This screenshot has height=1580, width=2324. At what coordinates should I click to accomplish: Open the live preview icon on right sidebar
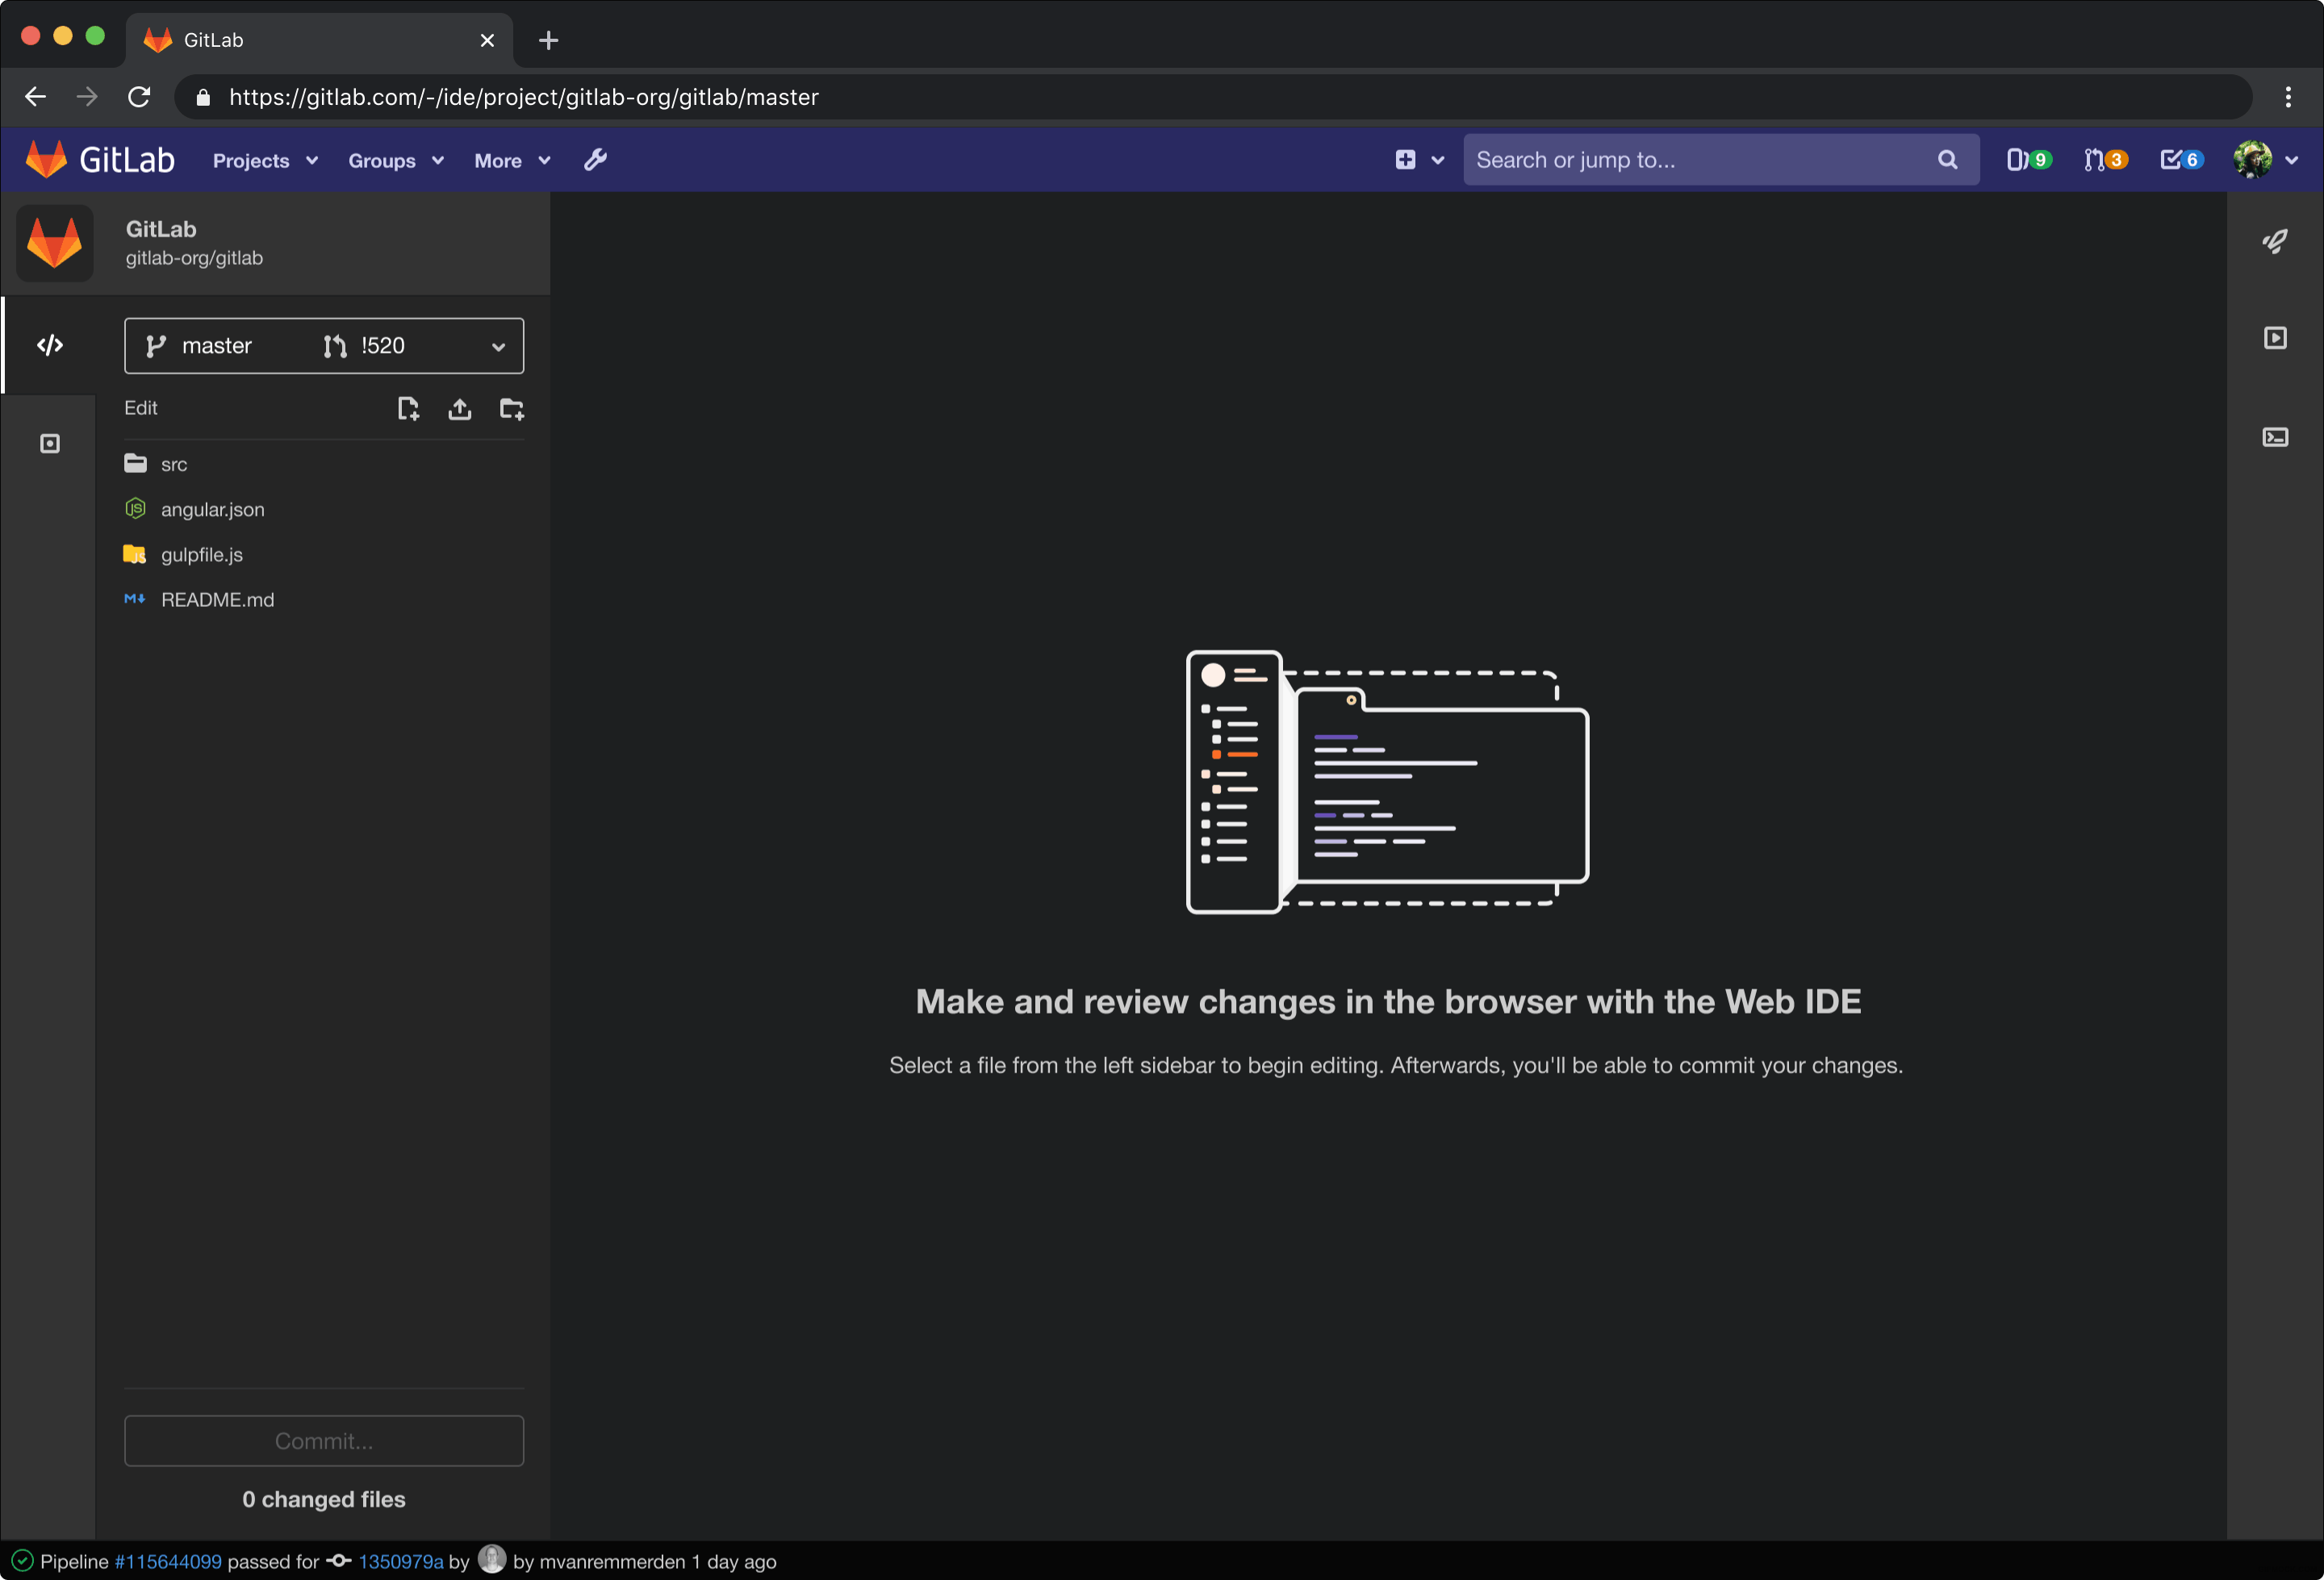[2276, 337]
